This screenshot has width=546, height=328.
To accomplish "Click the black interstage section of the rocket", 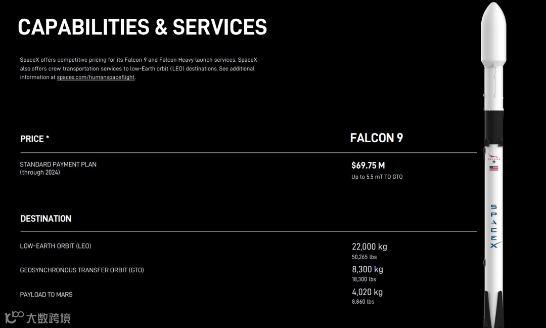I will coord(493,124).
